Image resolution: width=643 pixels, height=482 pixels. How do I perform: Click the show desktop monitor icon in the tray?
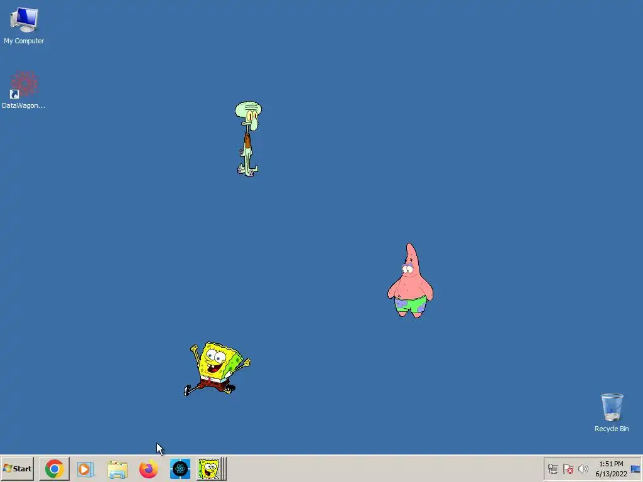tap(635, 469)
